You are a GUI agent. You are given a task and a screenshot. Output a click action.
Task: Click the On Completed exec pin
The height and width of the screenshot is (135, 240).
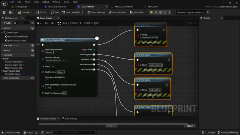(x=94, y=54)
